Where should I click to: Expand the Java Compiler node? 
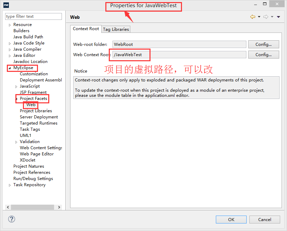(10, 50)
